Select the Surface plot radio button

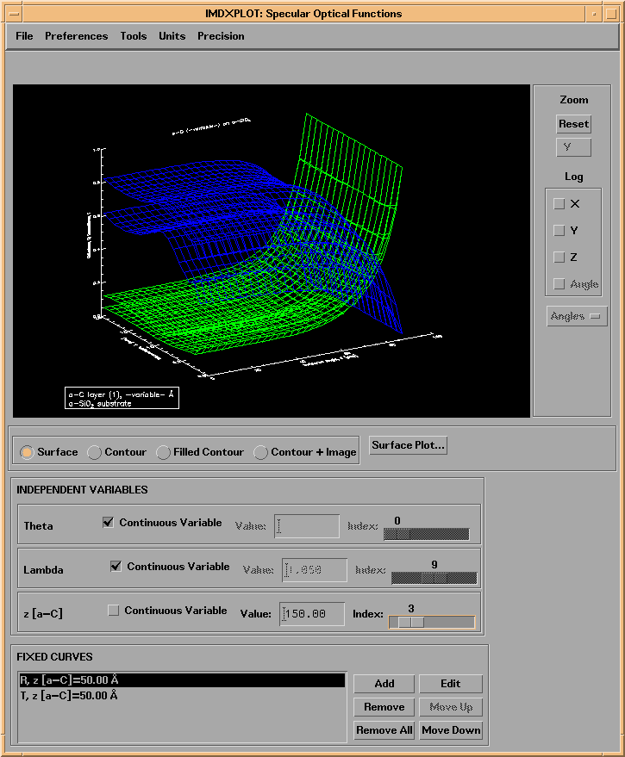coord(27,452)
